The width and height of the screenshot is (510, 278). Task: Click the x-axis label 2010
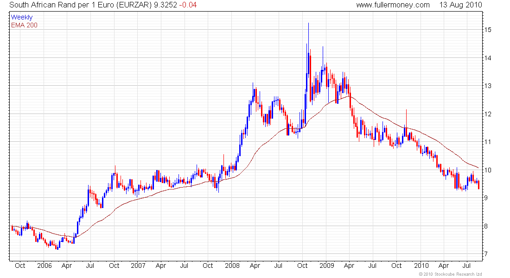click(421, 265)
